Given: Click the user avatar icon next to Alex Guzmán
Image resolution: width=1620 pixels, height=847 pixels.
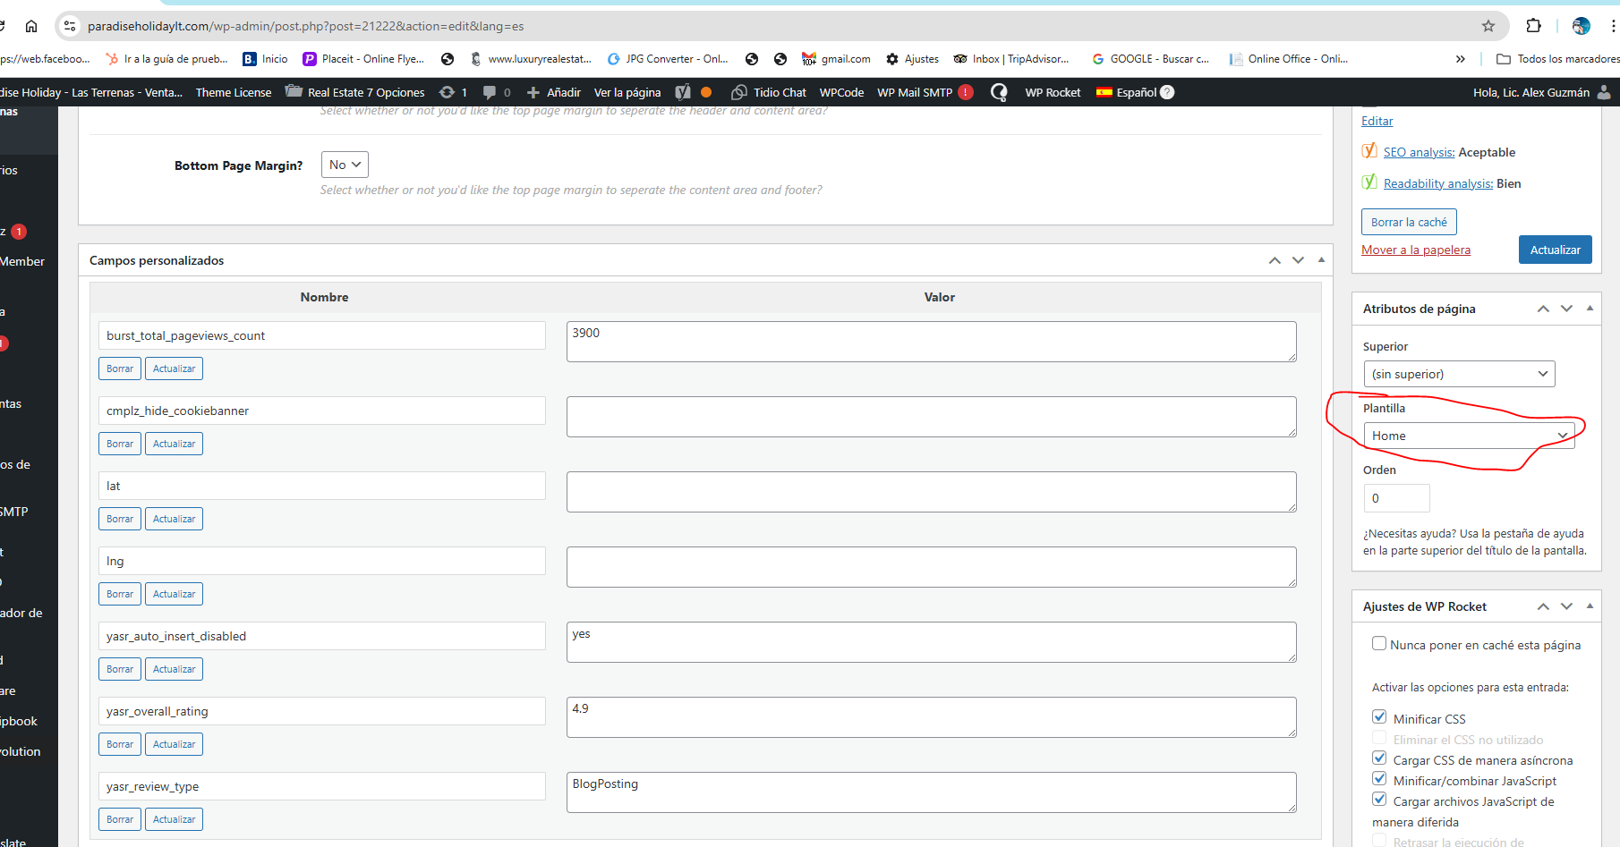Looking at the screenshot, I should point(1604,92).
